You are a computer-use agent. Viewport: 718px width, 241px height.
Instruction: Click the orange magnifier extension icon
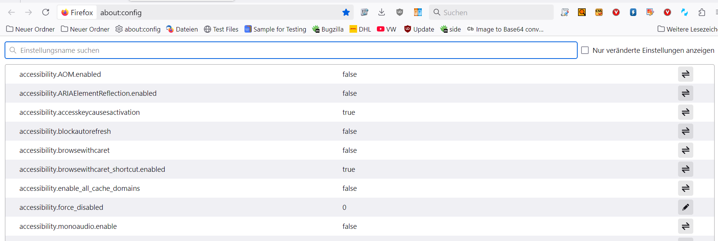click(582, 13)
